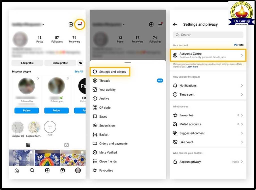Open the See All link in Discover people
256x190 pixels.
78,72
